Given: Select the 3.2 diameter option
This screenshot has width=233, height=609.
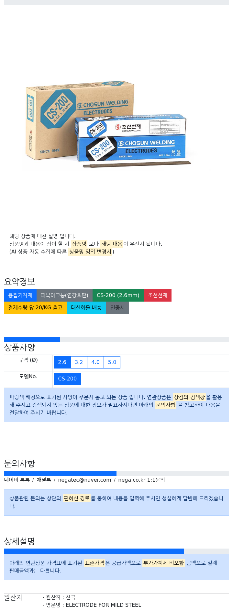Looking at the screenshot, I should [x=79, y=362].
